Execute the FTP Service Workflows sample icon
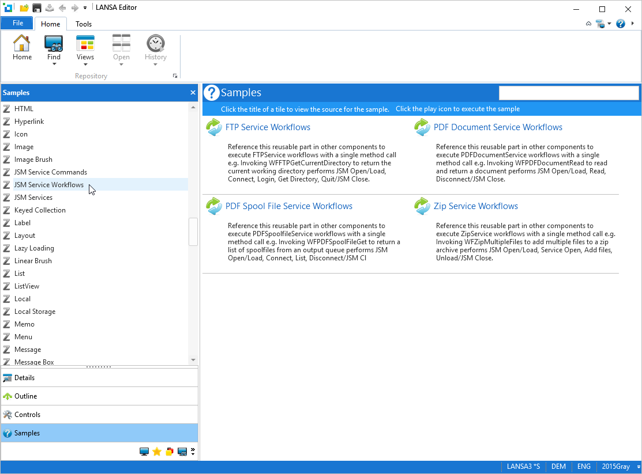 (214, 127)
